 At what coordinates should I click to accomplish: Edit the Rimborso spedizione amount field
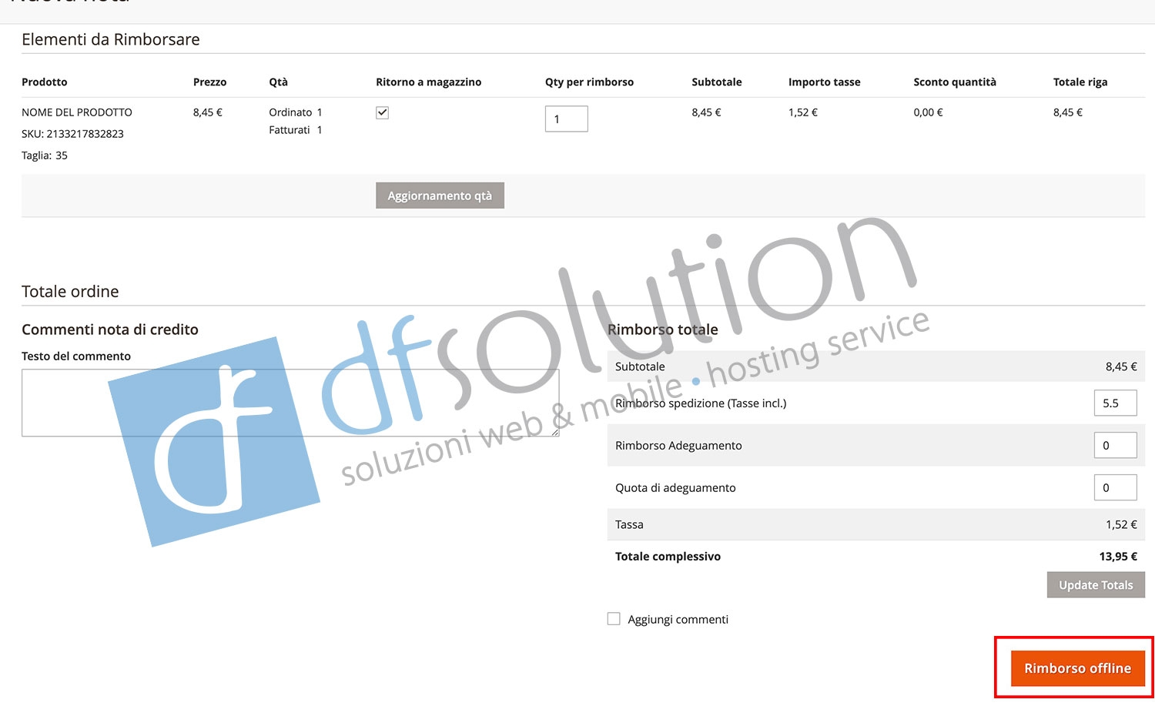1115,403
